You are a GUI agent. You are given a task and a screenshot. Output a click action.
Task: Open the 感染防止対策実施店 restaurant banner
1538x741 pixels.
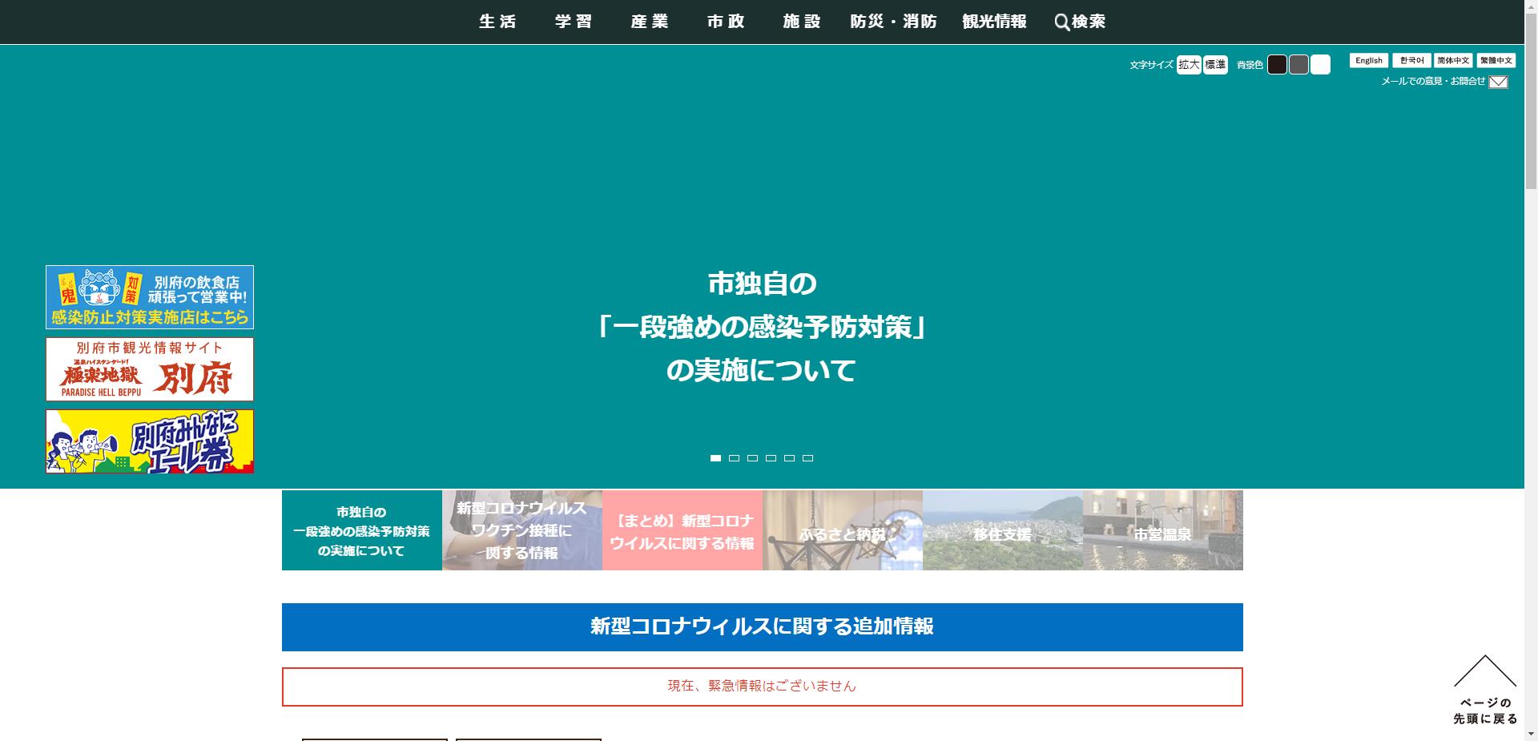click(148, 296)
